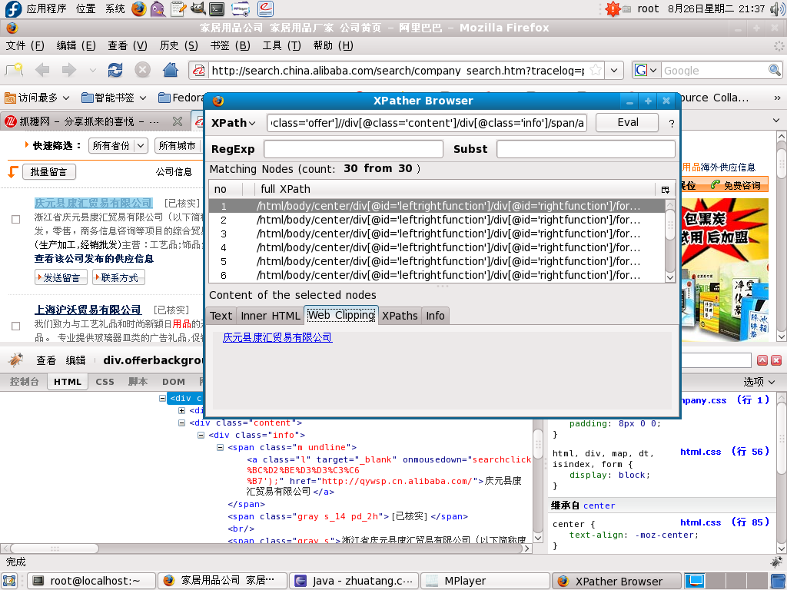Tick checkbox for 上海沪沃贸易有限公司
The height and width of the screenshot is (590, 787).
click(15, 326)
